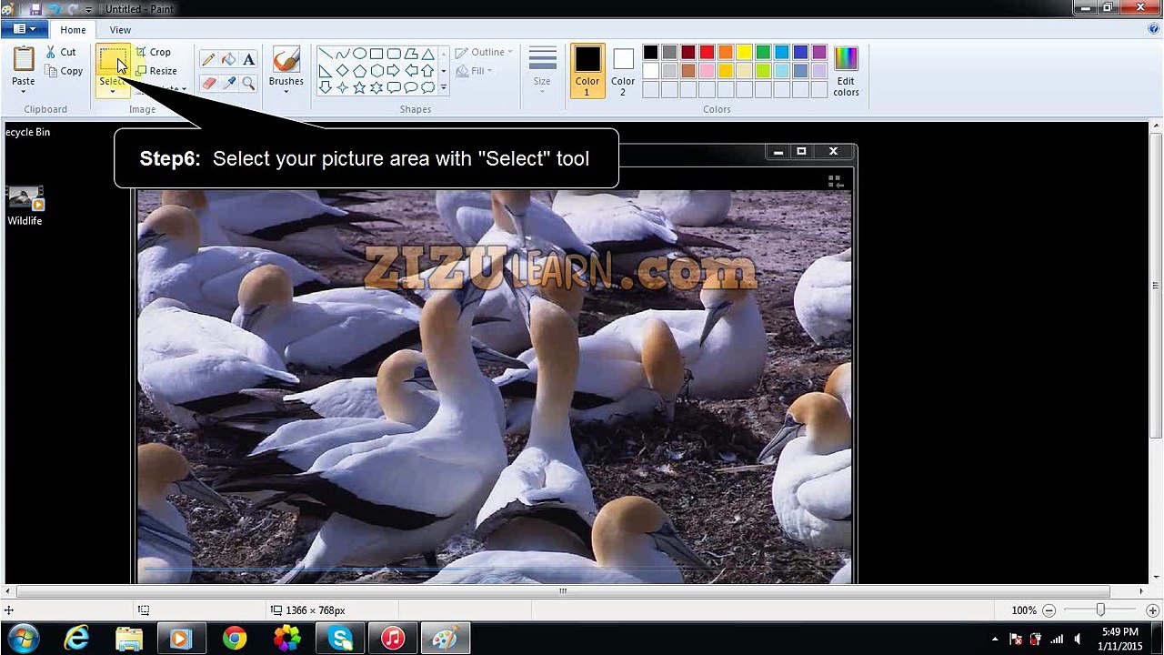The width and height of the screenshot is (1164, 655).
Task: Select the Fill with color bucket tool
Action: pos(228,59)
